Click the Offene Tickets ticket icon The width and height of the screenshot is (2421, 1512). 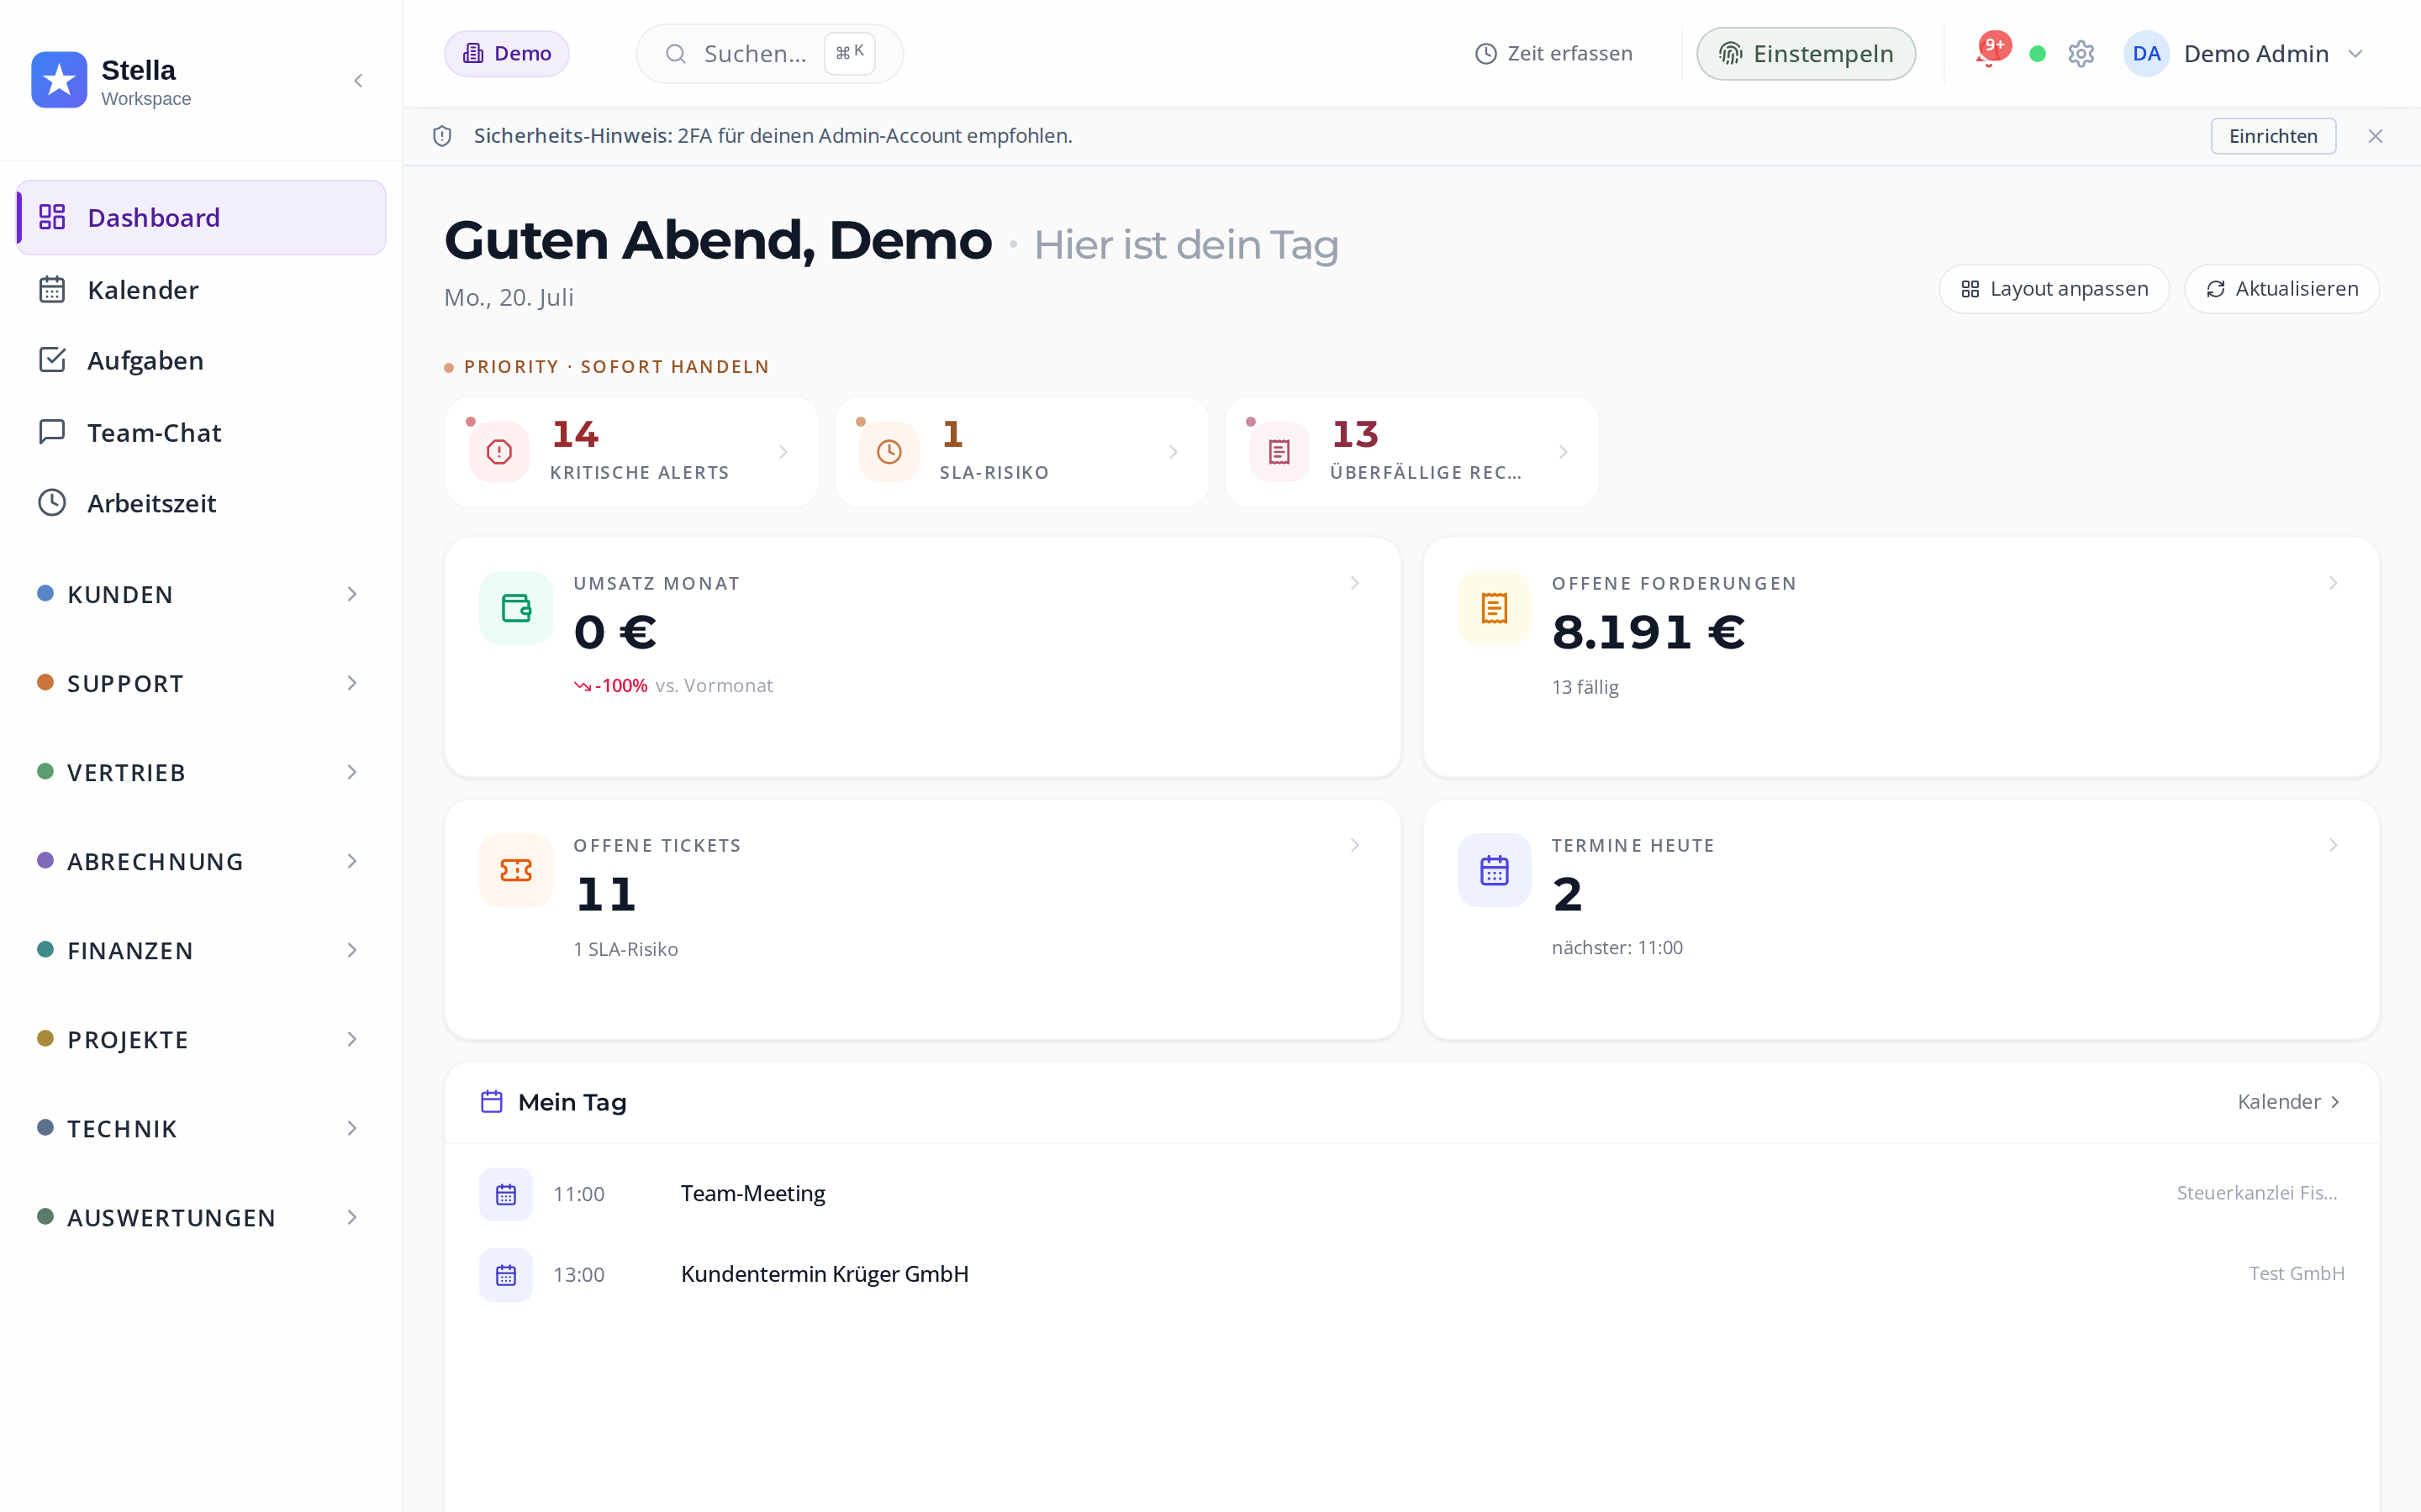(516, 870)
